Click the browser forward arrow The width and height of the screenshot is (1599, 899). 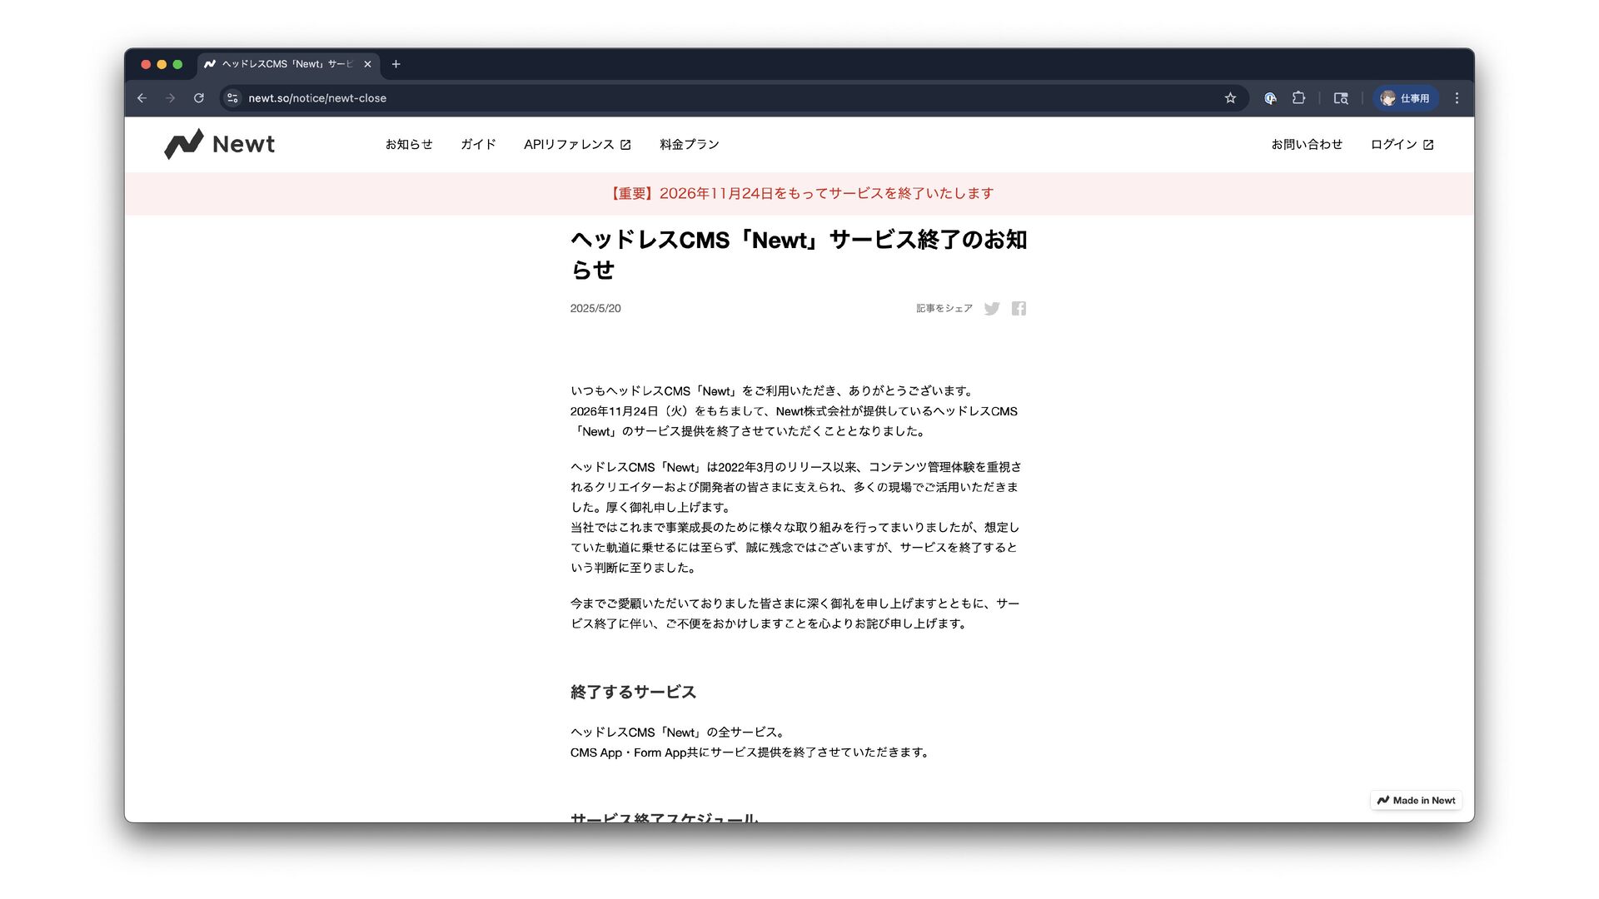coord(171,98)
